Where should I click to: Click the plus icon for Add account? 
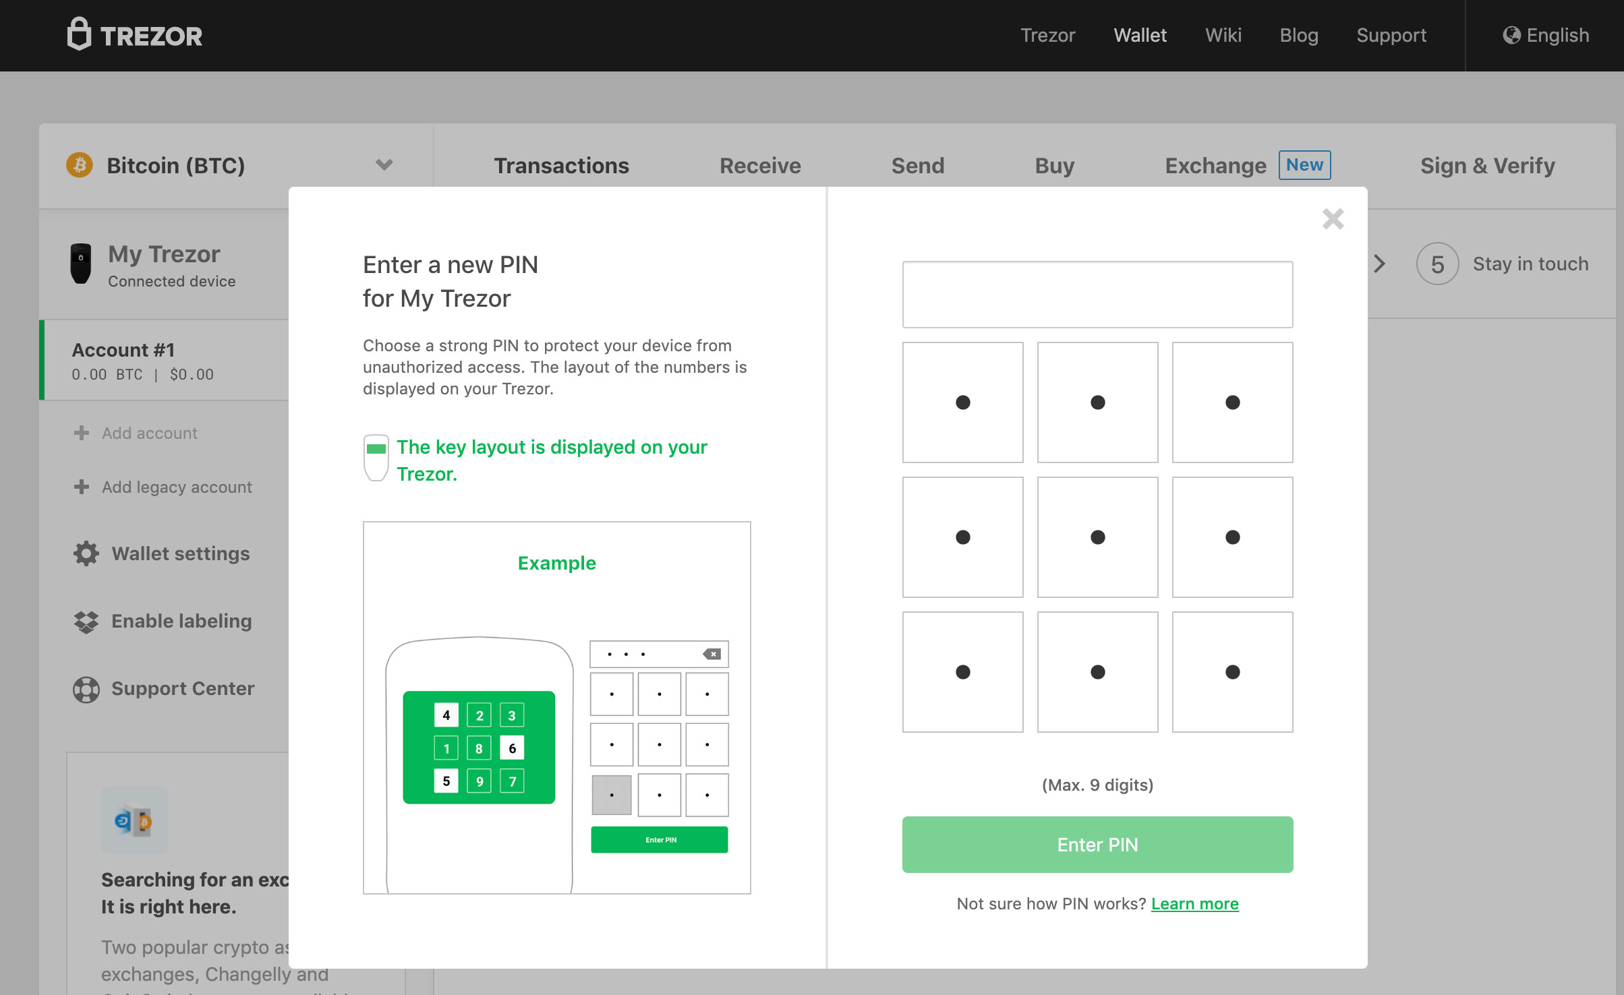tap(82, 433)
